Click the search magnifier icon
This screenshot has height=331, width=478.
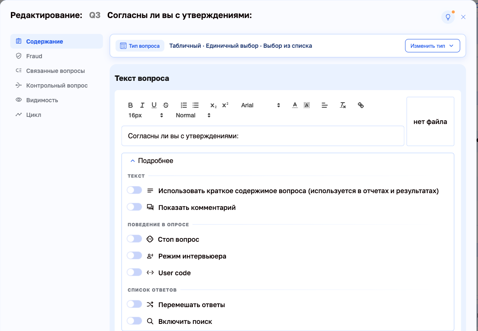pyautogui.click(x=150, y=321)
